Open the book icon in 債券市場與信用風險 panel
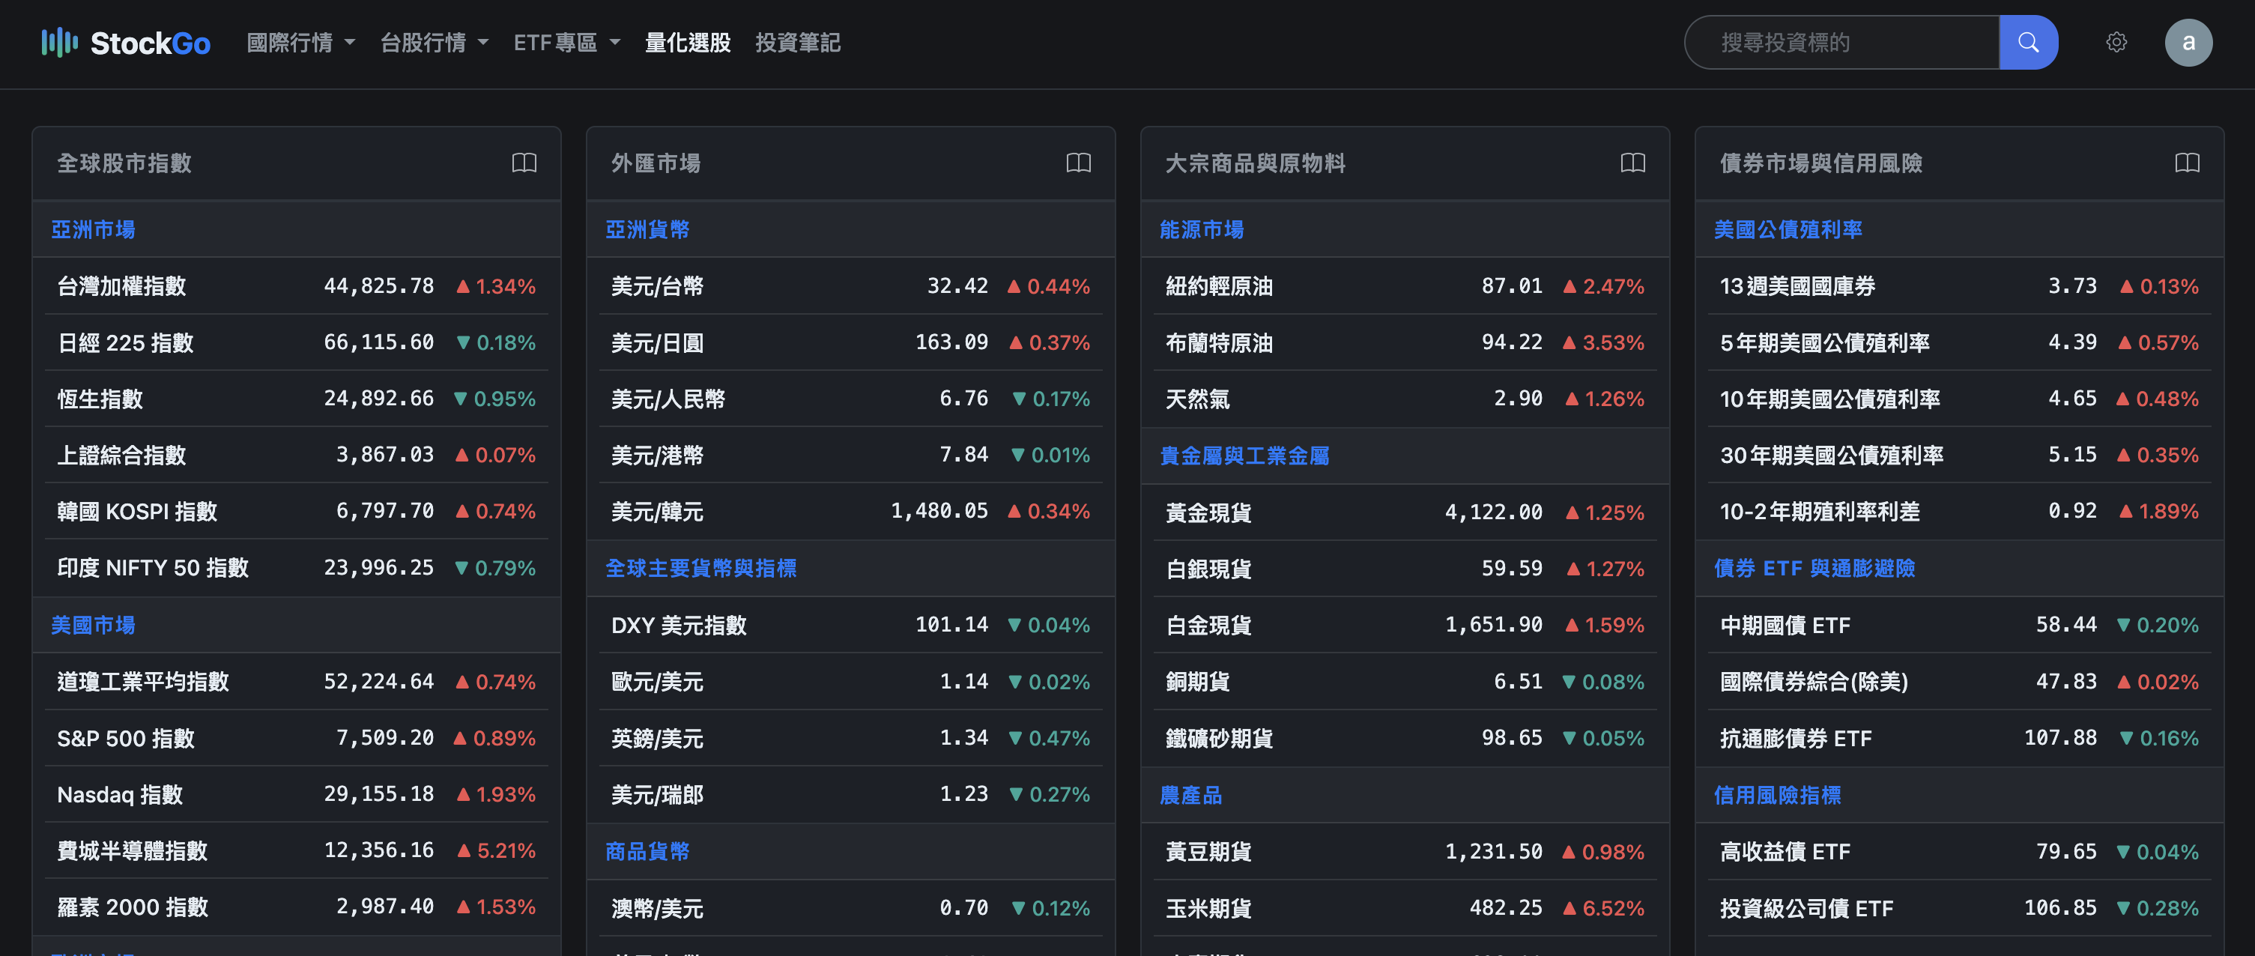Viewport: 2255px width, 956px height. [x=2187, y=163]
